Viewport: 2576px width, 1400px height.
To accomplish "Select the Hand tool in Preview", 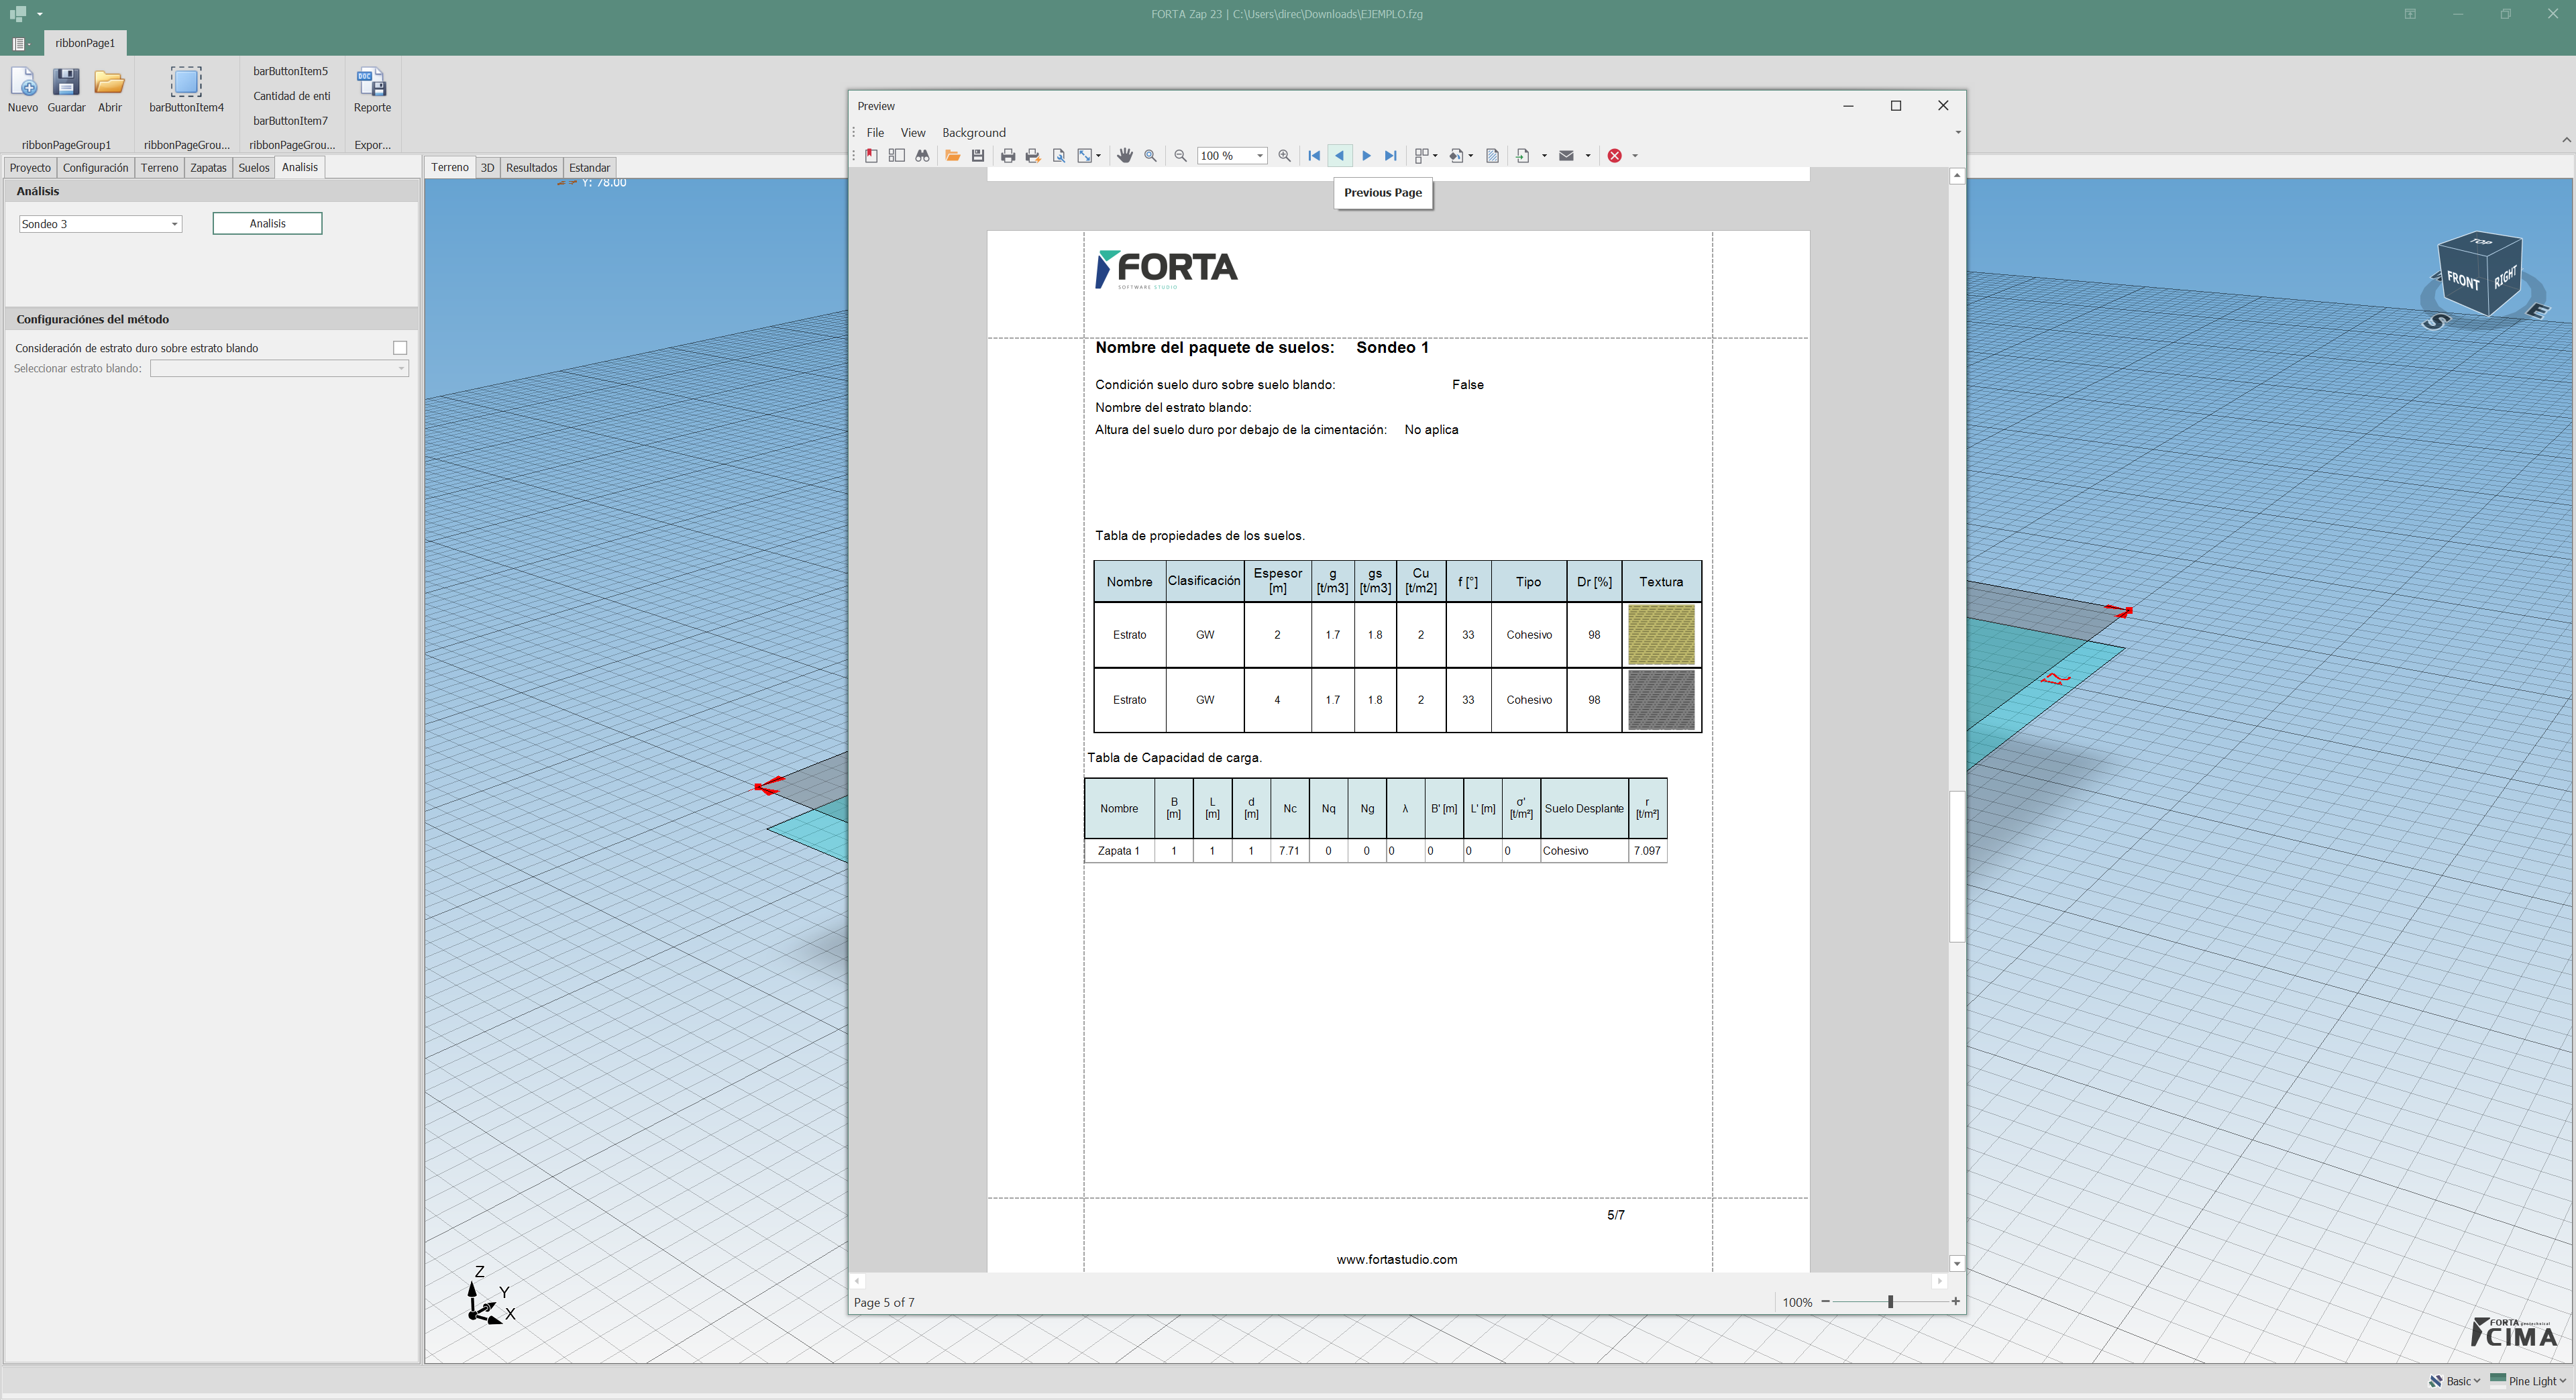I will click(1125, 156).
